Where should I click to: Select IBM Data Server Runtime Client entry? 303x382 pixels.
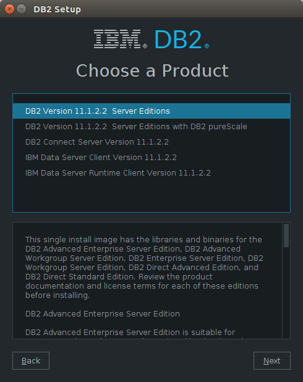coord(151,173)
